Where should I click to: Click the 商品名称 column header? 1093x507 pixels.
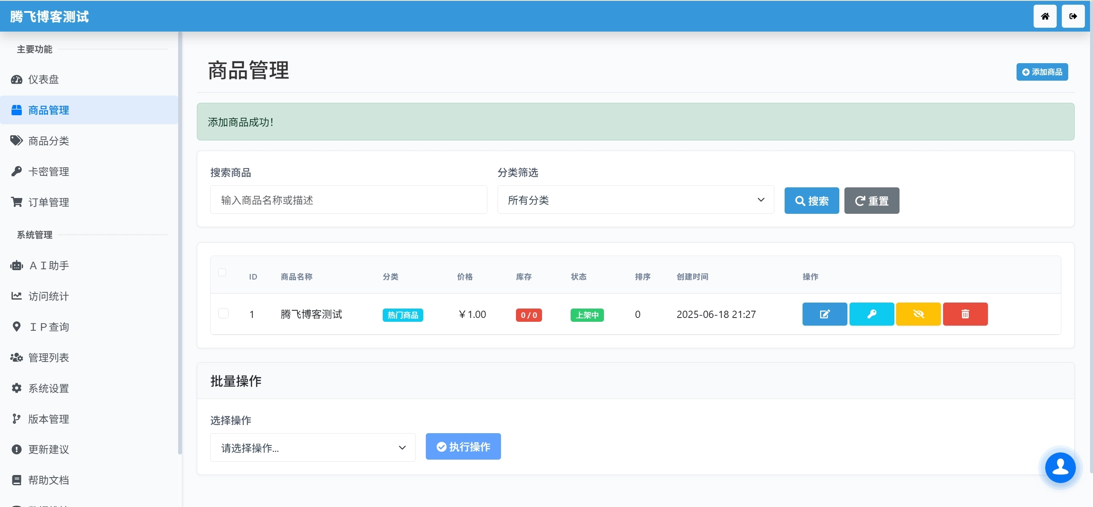pyautogui.click(x=296, y=277)
